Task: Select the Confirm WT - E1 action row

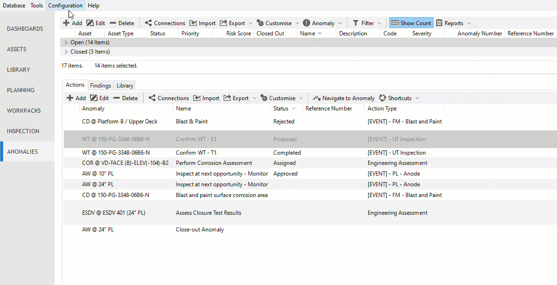Action: coord(311,139)
